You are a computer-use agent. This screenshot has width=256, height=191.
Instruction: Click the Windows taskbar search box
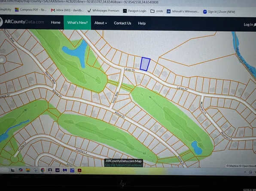pos(4,170)
